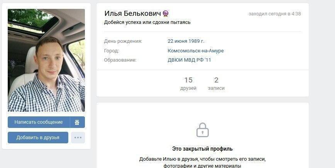Click the 'Город:' label
Viewport: 335px width, 168px height.
tap(111, 51)
